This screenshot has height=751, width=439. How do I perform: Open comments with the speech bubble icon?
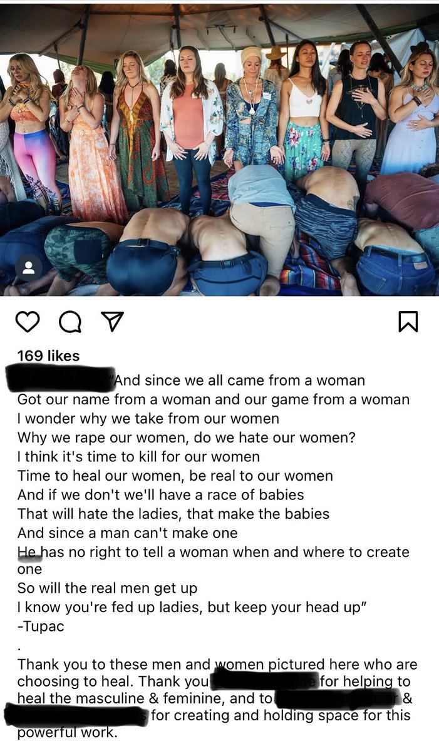[70, 322]
